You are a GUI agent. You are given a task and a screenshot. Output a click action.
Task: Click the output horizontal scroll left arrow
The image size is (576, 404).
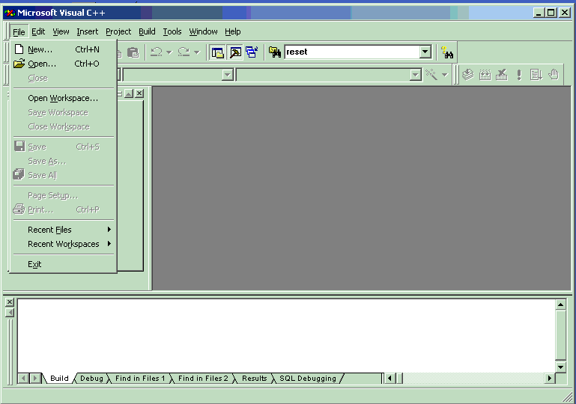[x=389, y=378]
